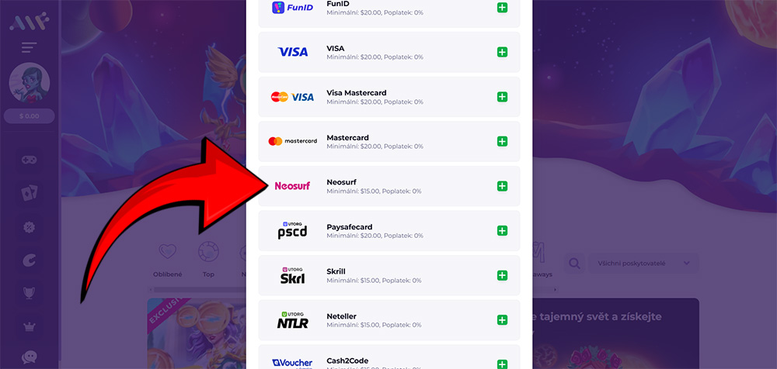Image resolution: width=777 pixels, height=369 pixels.
Task: Select the Mastercard payment method row
Action: tap(389, 141)
